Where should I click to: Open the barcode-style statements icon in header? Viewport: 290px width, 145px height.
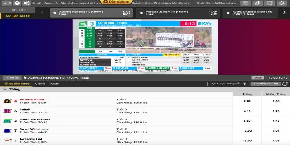click(269, 3)
